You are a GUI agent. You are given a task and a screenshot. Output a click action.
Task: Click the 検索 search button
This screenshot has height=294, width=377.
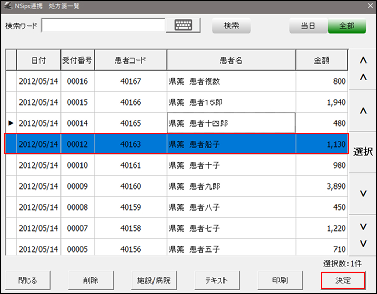coord(231,26)
